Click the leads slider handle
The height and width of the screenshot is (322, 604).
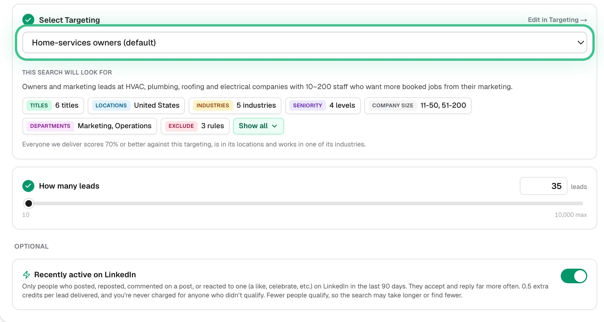[x=29, y=203]
